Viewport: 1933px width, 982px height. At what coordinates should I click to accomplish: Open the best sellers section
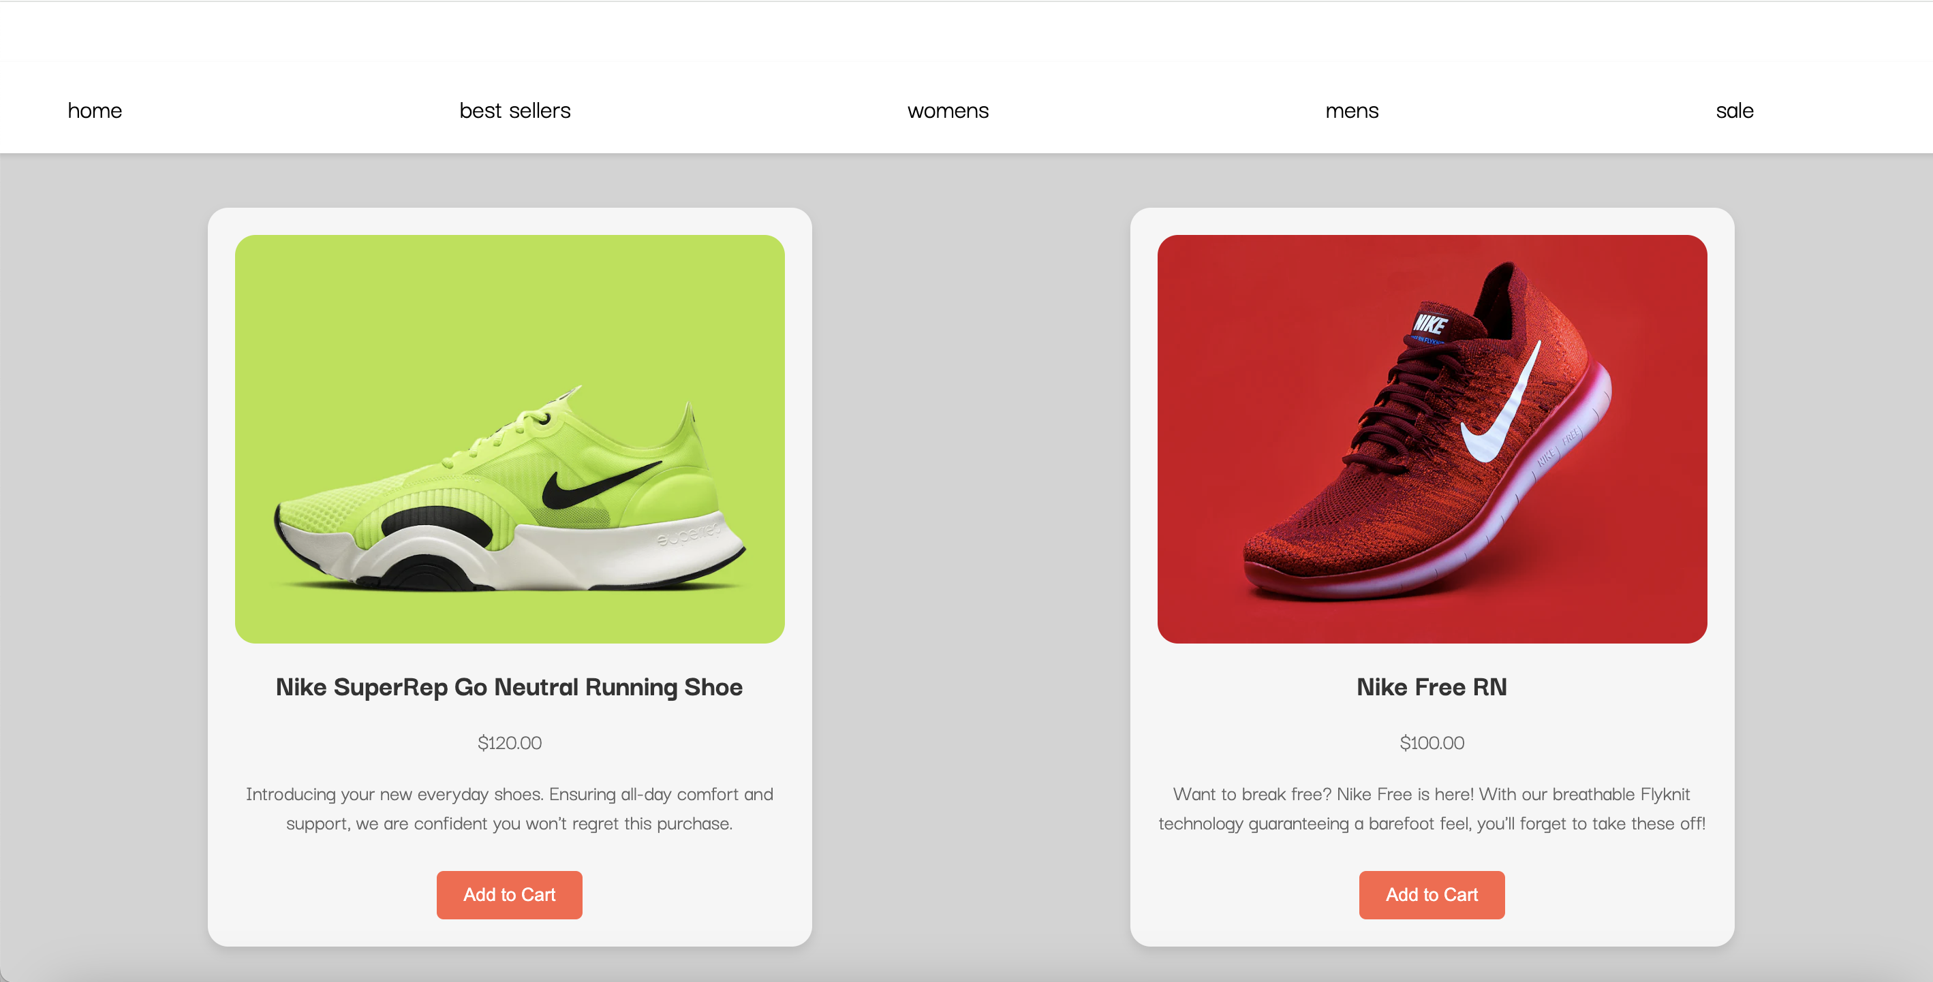pyautogui.click(x=515, y=110)
